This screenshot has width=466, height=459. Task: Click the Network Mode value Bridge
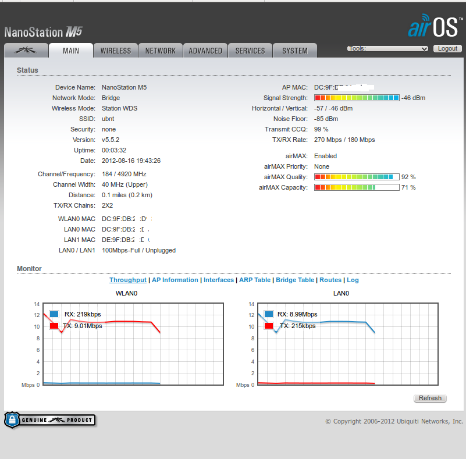tap(111, 98)
